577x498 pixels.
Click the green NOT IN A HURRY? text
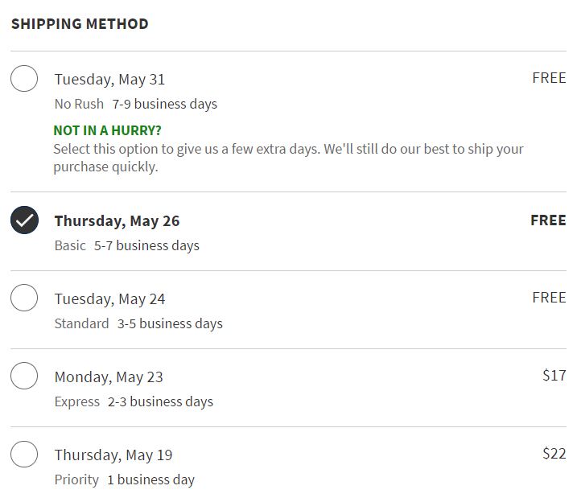(108, 130)
